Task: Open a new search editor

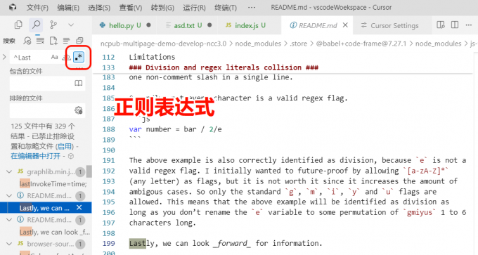Action: [53, 41]
